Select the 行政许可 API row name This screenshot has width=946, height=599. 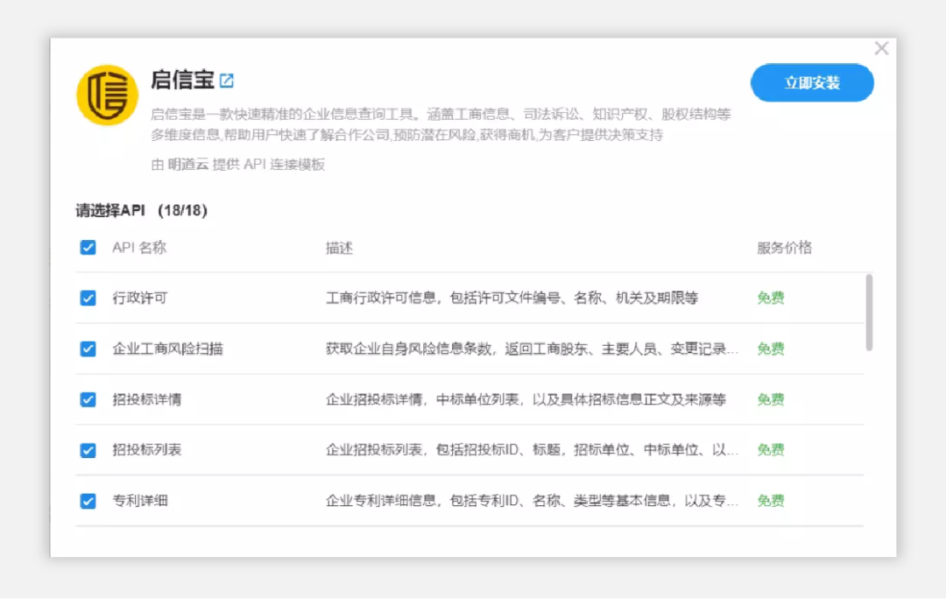click(x=139, y=298)
